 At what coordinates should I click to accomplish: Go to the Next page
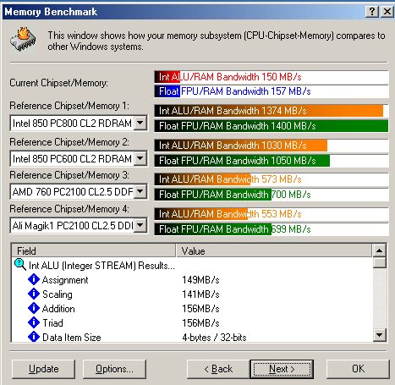[x=282, y=369]
